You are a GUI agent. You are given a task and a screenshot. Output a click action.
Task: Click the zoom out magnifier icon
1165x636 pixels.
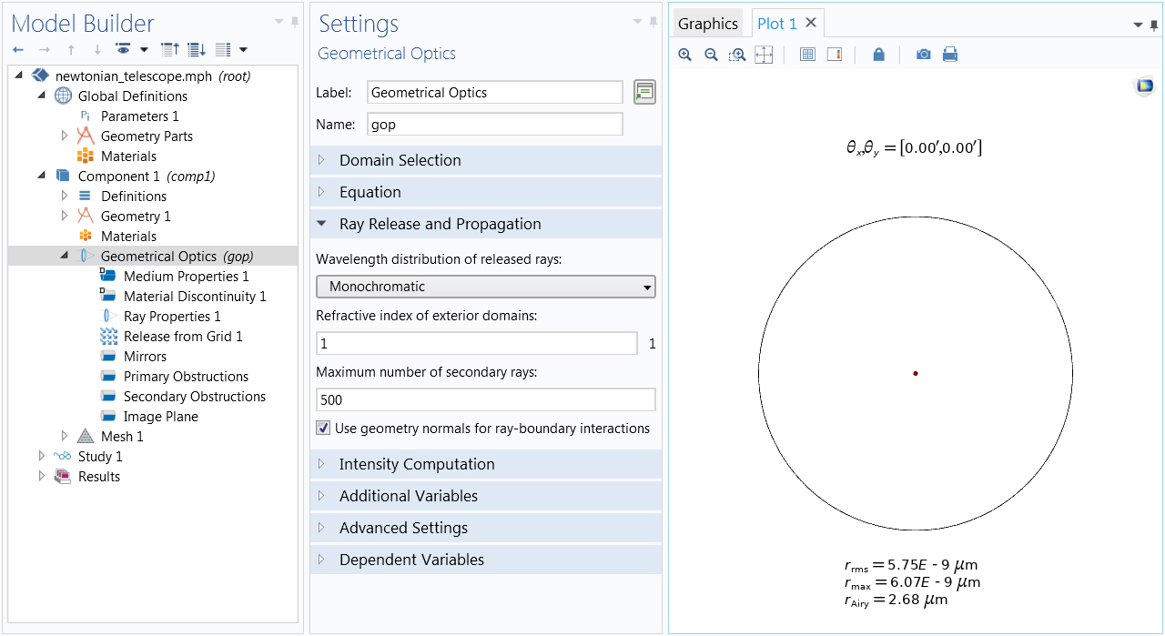pyautogui.click(x=711, y=55)
